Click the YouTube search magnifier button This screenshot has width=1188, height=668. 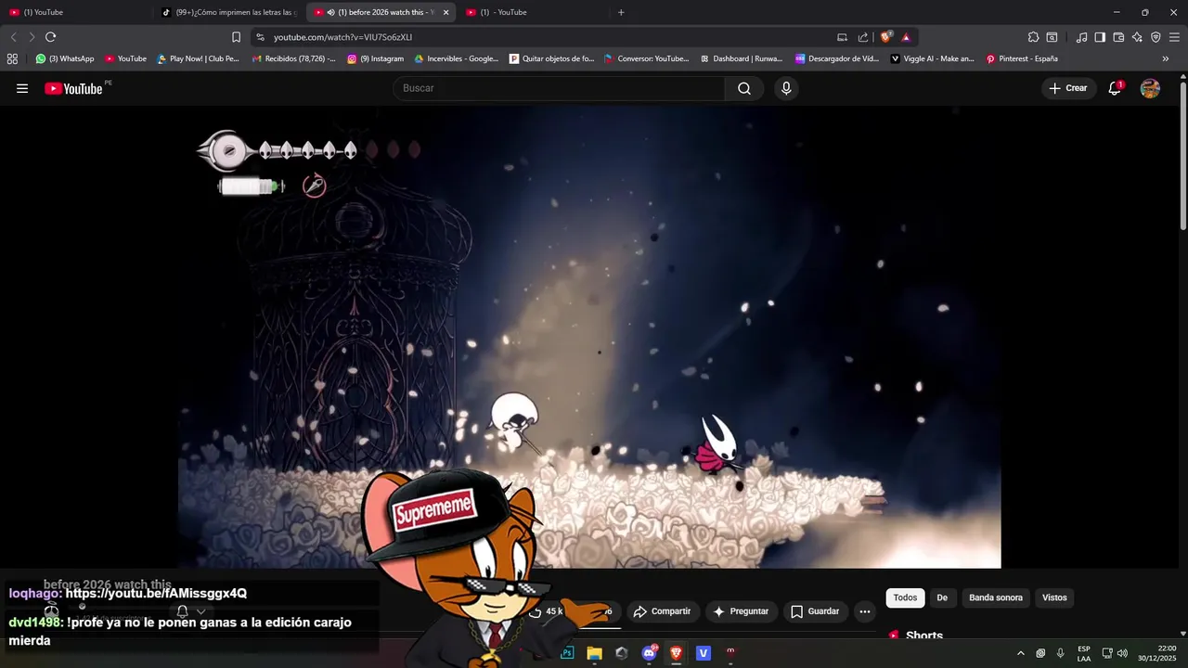click(744, 88)
